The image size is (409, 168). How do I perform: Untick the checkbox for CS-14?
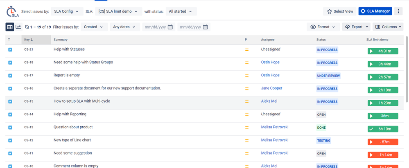tap(10, 114)
